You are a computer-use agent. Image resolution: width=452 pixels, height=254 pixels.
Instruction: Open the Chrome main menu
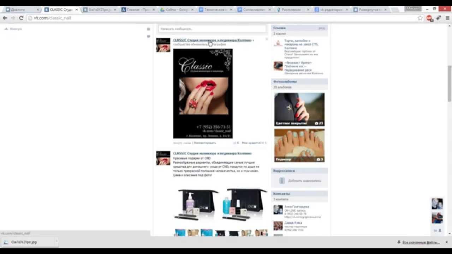[448, 18]
